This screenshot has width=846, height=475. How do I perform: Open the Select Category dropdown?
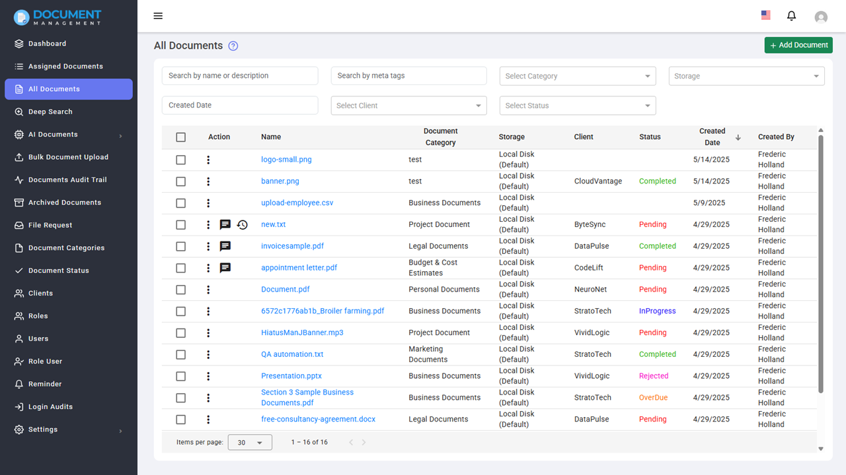tap(578, 76)
